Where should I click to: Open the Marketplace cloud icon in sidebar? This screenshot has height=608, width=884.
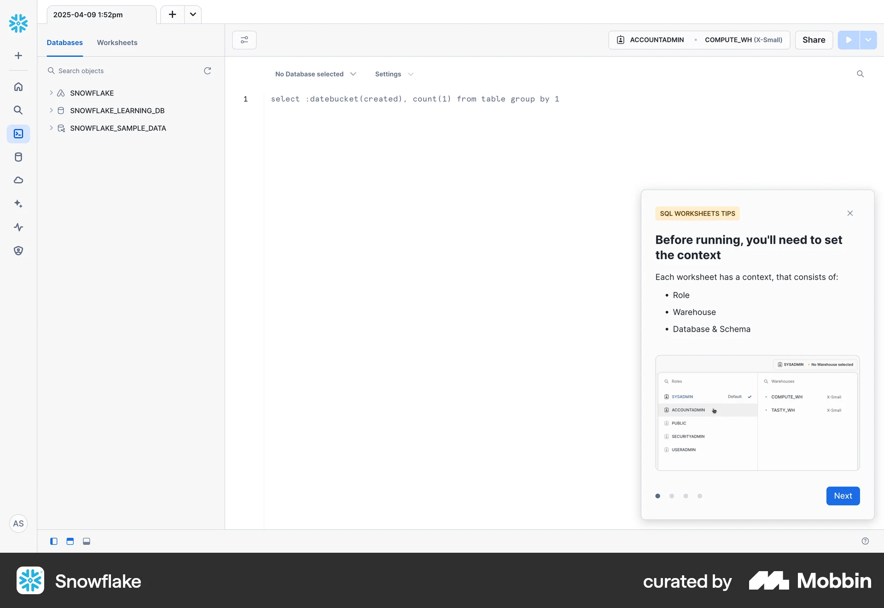(18, 180)
